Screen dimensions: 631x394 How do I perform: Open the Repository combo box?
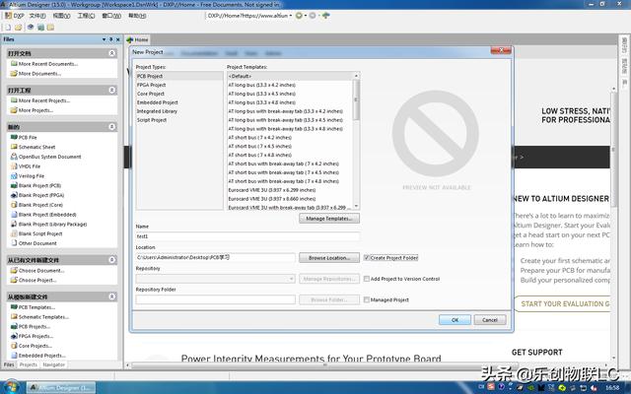point(215,279)
